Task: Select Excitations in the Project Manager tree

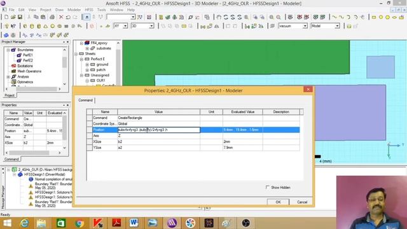Action: point(25,66)
